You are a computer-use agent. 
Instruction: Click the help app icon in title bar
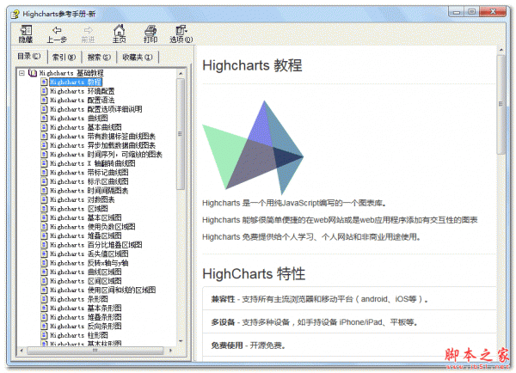15,14
